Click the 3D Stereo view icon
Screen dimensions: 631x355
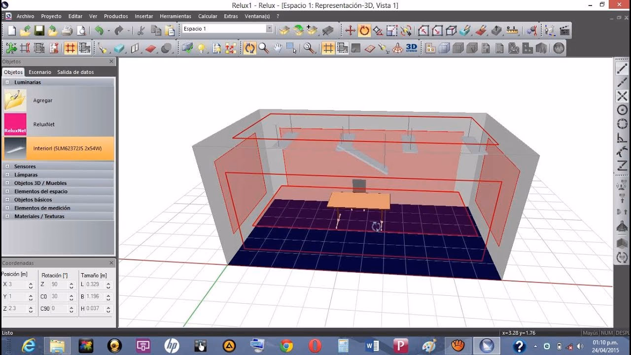(411, 48)
